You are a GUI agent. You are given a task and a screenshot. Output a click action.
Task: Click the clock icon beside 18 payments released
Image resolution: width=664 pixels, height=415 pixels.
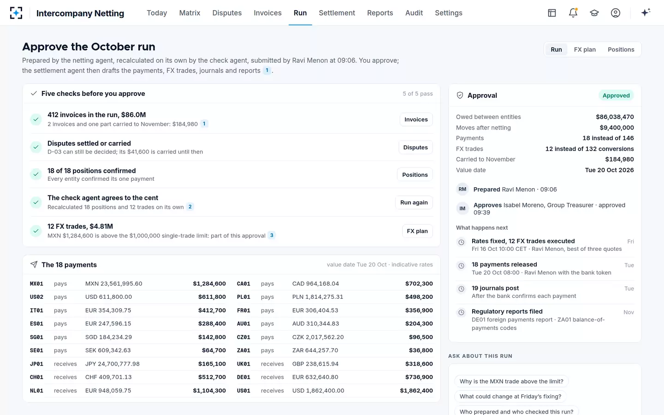pyautogui.click(x=461, y=266)
